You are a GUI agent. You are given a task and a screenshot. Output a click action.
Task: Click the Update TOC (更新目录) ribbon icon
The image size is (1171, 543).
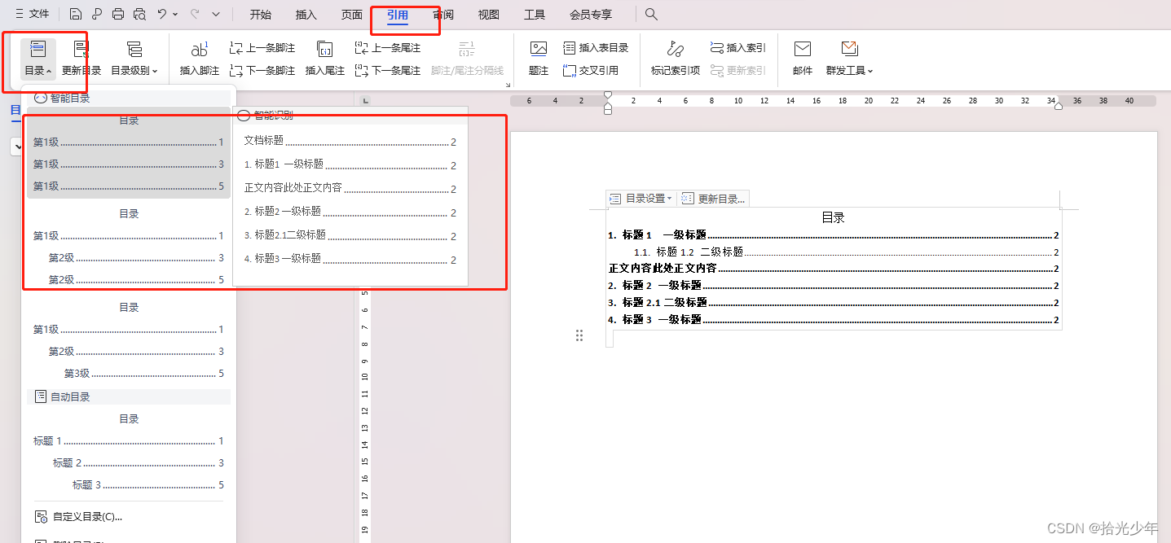coord(81,50)
